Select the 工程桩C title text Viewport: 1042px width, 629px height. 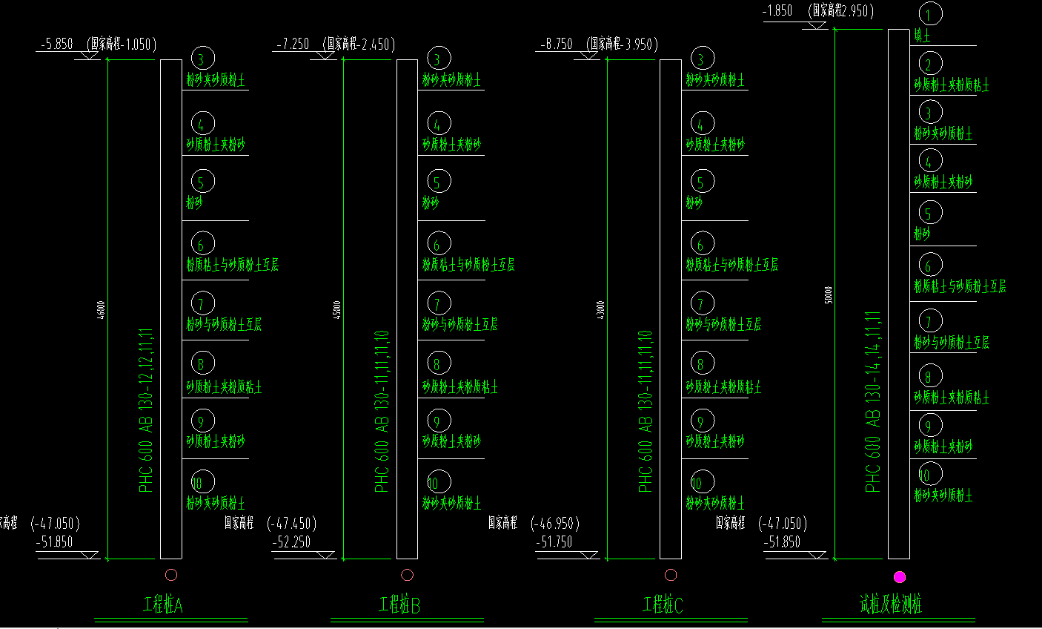663,605
